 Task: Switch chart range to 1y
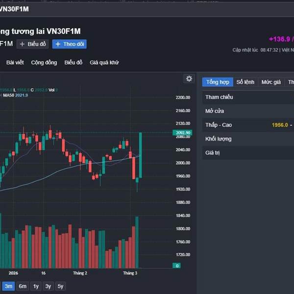(x=36, y=286)
